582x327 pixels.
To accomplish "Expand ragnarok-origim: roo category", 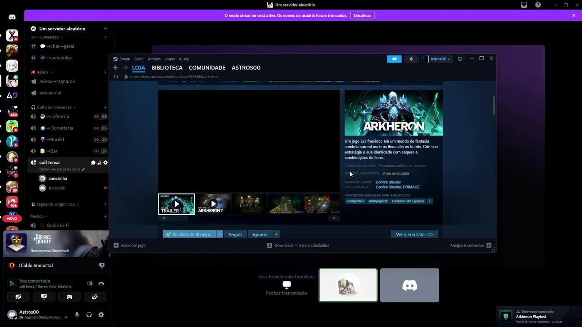I will 55,204.
